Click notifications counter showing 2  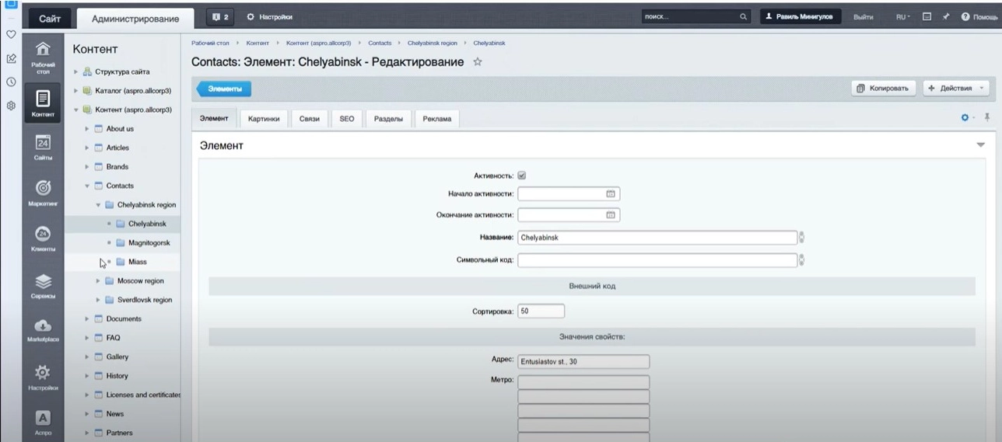click(x=219, y=16)
